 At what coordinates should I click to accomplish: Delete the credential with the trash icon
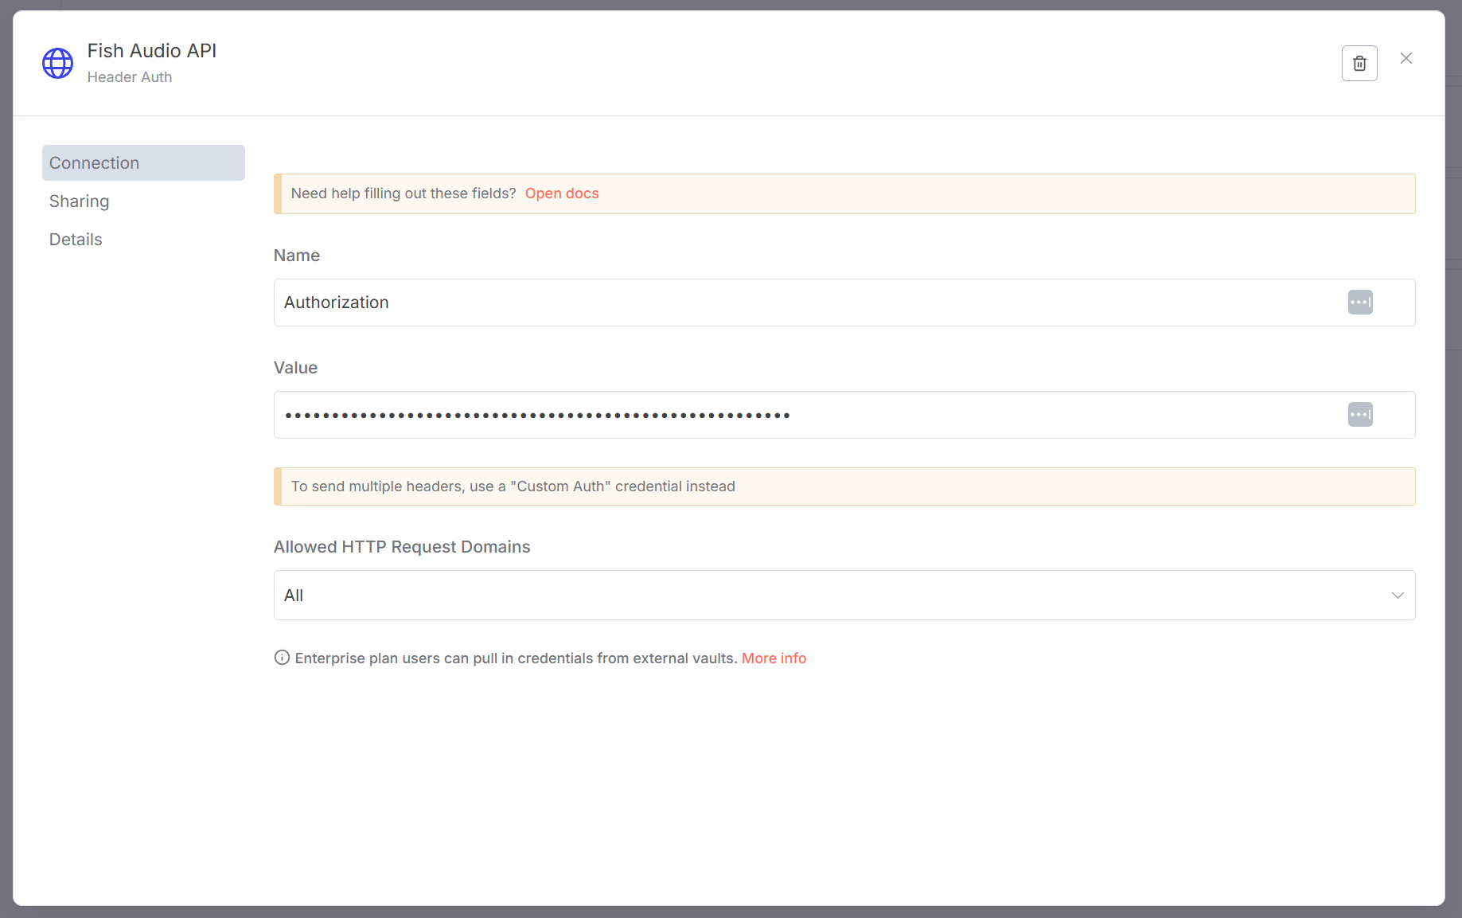1359,64
